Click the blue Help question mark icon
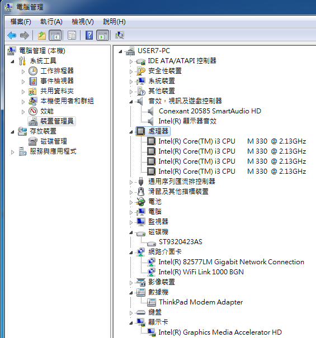316x338 pixels. [89, 35]
